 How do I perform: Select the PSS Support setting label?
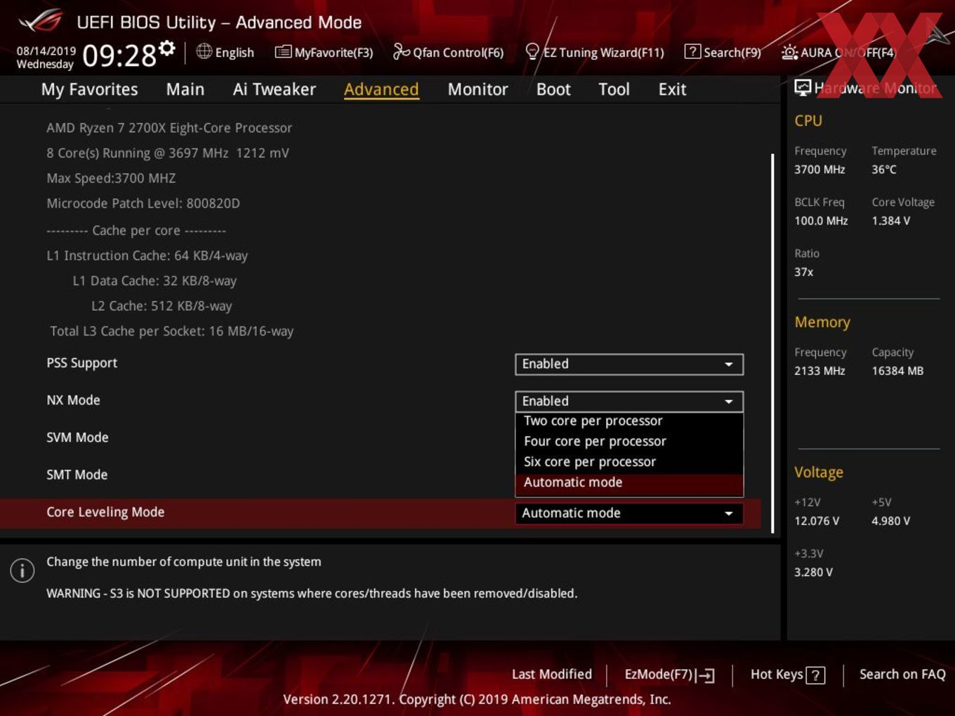point(81,363)
